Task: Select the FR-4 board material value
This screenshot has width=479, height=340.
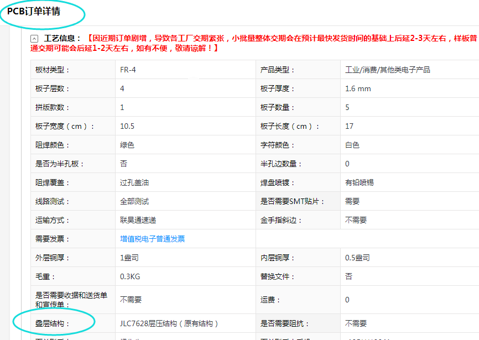Action: click(128, 70)
